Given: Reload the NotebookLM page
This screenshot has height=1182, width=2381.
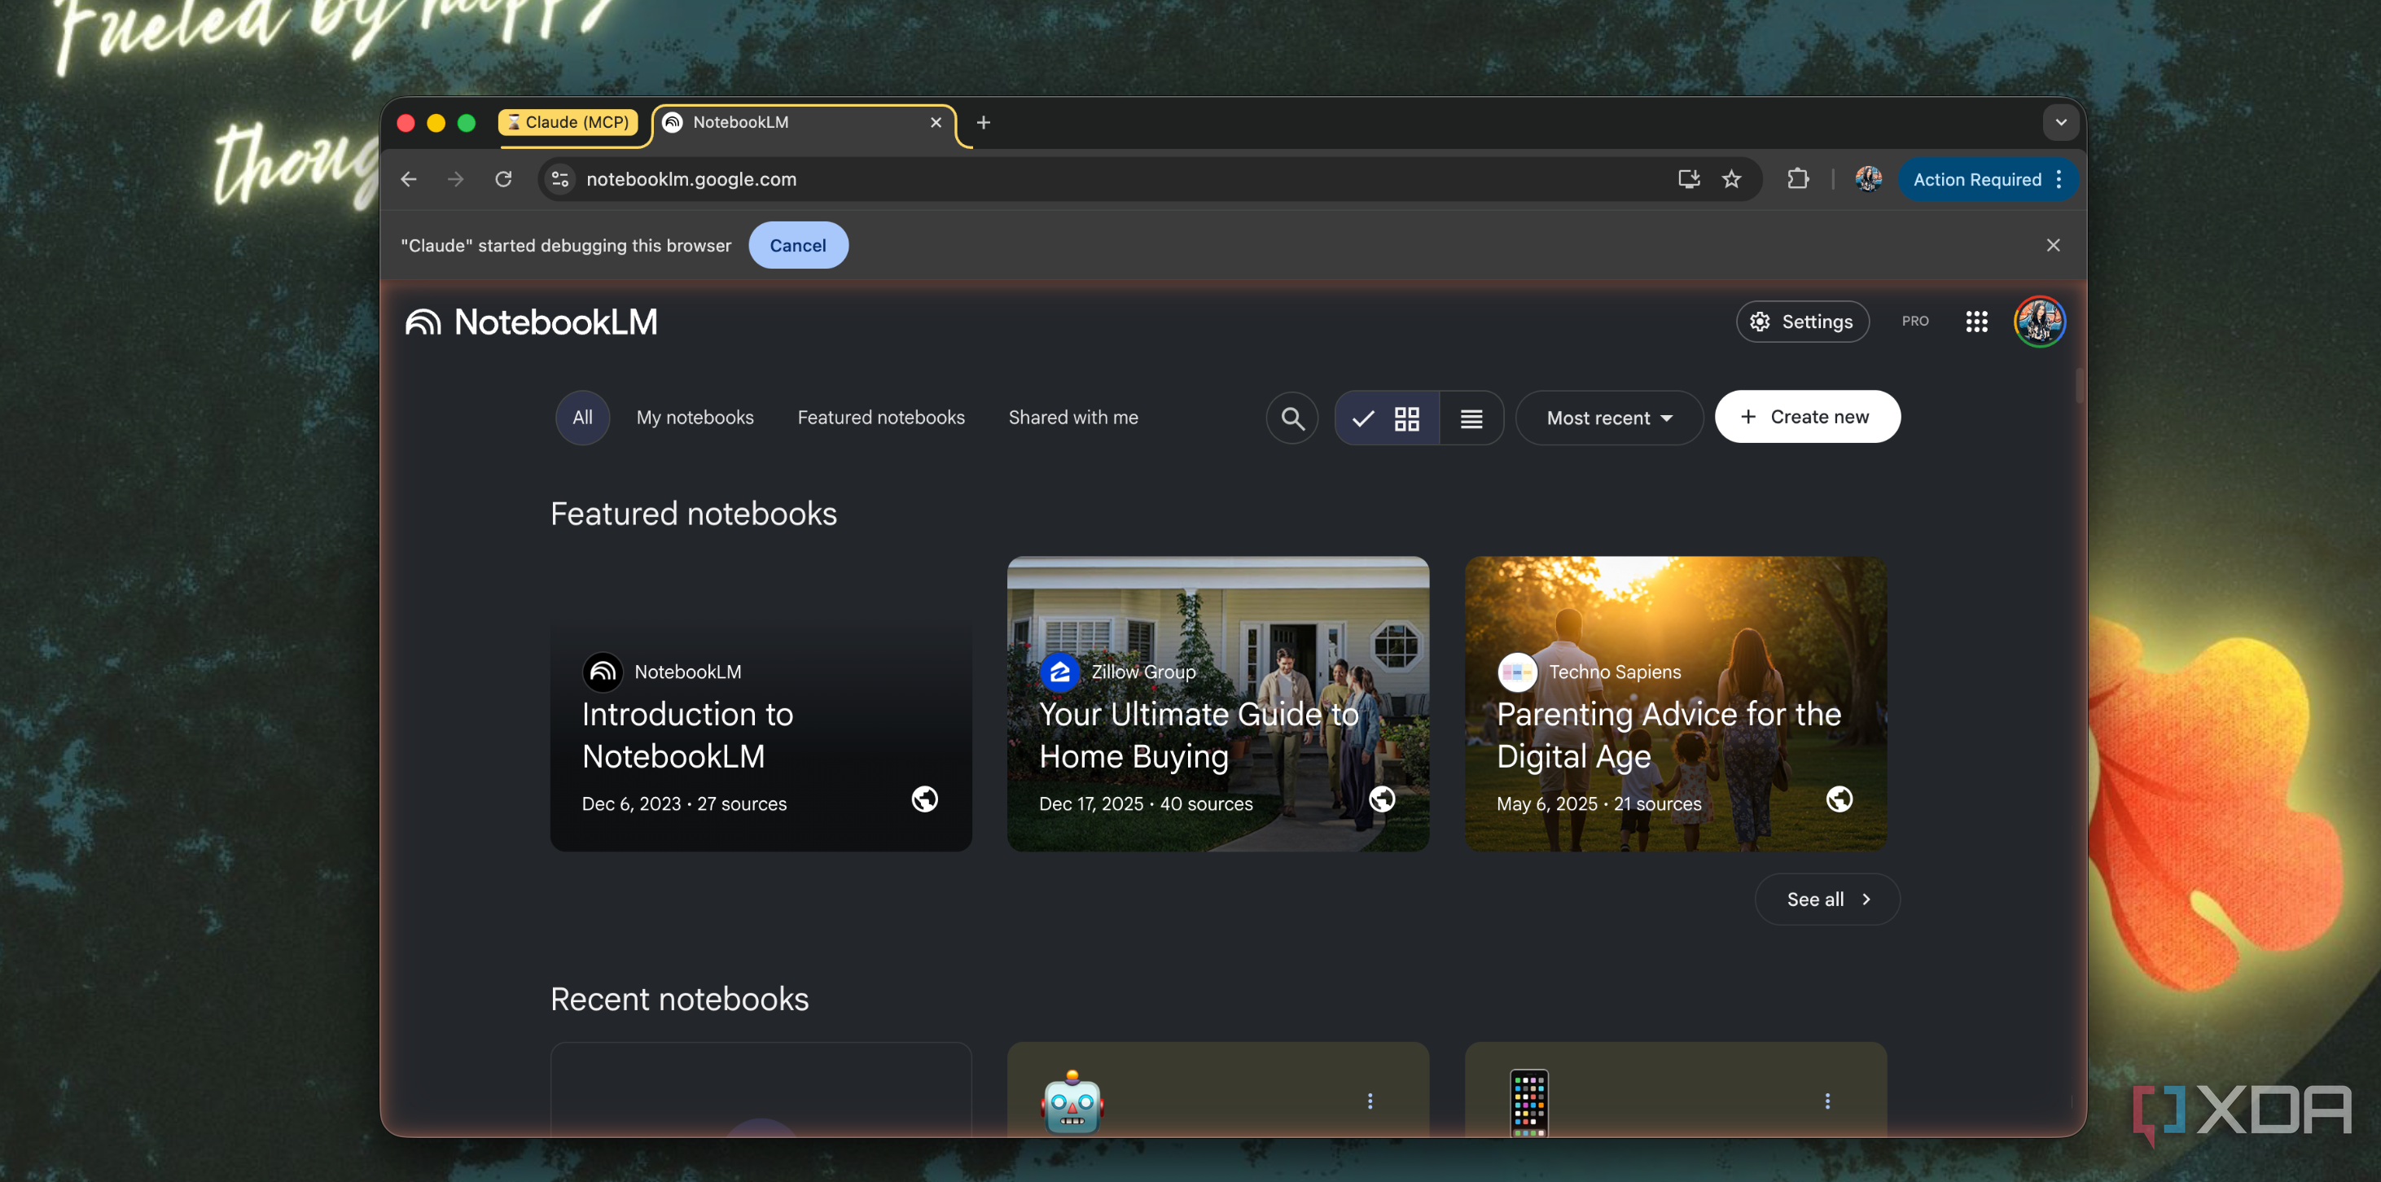Looking at the screenshot, I should [502, 179].
